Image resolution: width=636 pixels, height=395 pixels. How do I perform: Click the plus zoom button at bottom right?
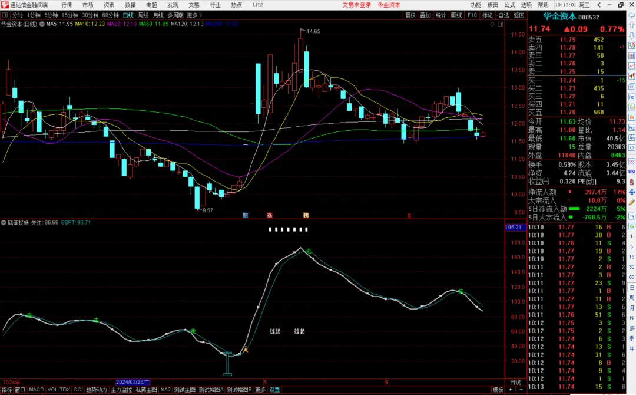510,390
